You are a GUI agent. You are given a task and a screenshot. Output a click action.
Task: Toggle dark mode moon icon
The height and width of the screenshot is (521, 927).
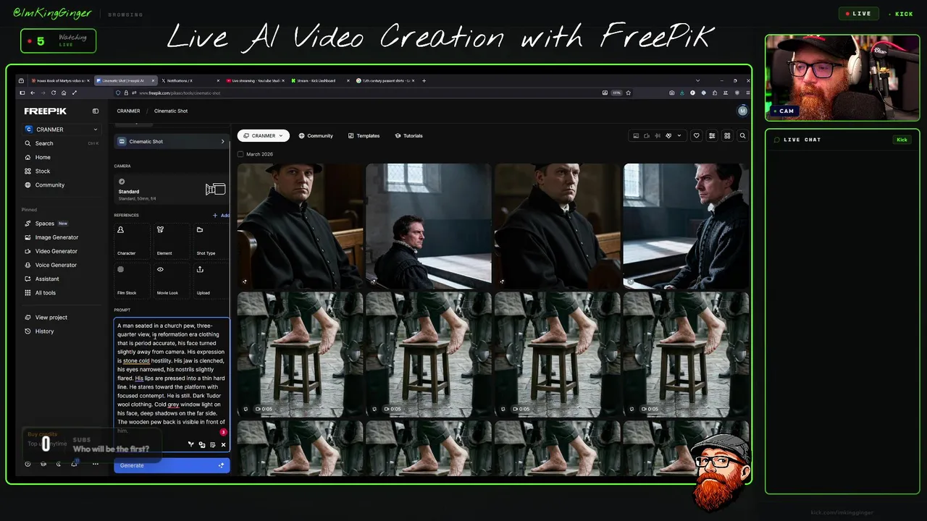(x=59, y=464)
